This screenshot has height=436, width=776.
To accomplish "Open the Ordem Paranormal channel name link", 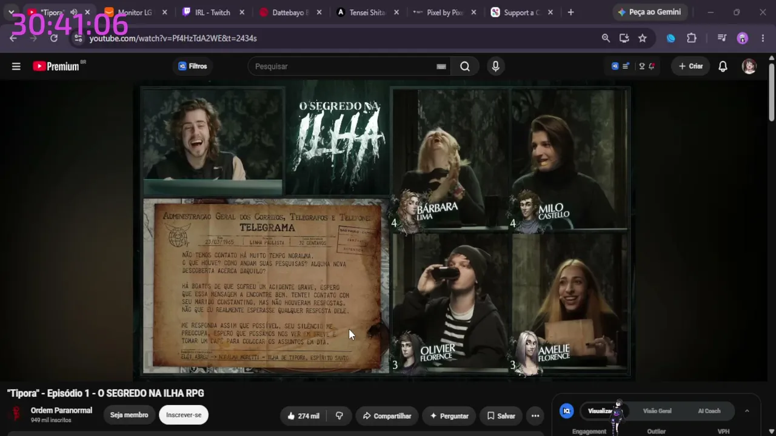I will (x=61, y=411).
